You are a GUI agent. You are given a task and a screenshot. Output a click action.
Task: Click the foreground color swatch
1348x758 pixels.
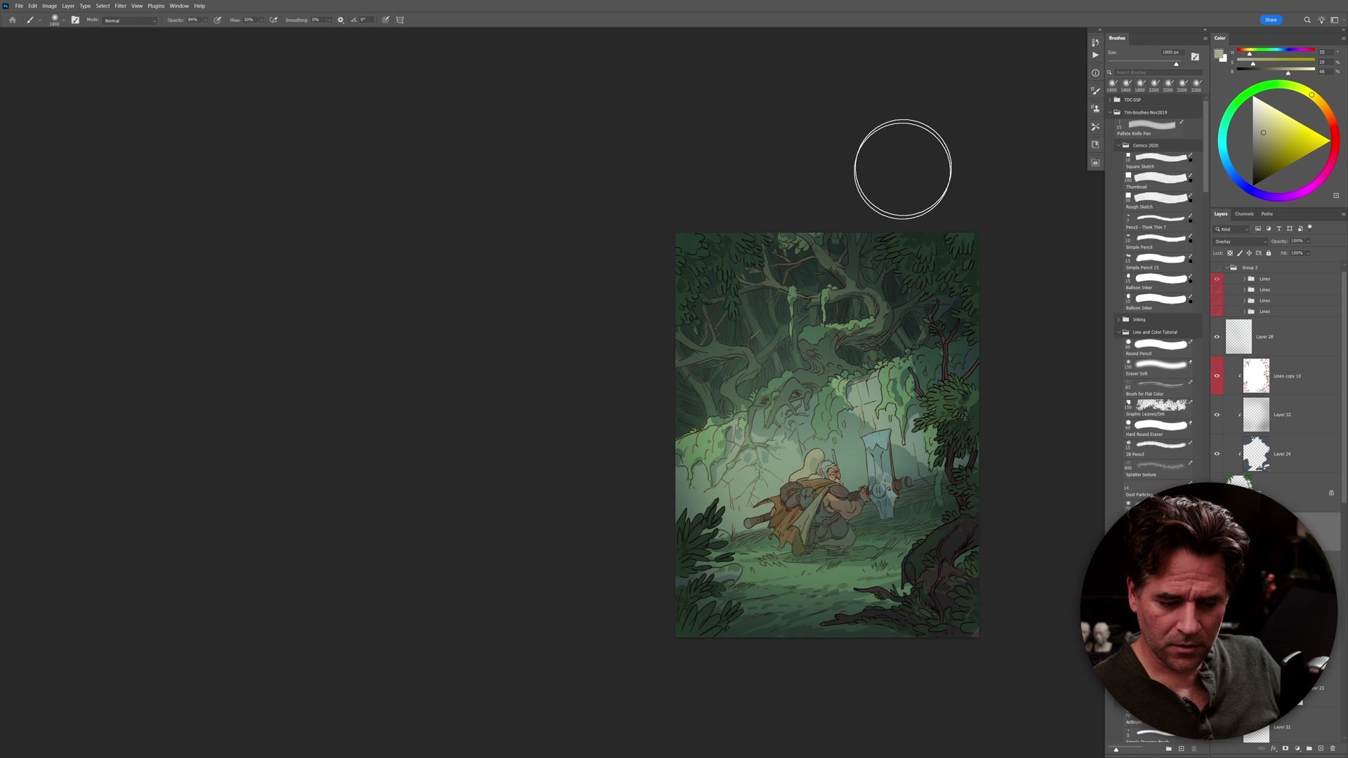[x=1219, y=54]
